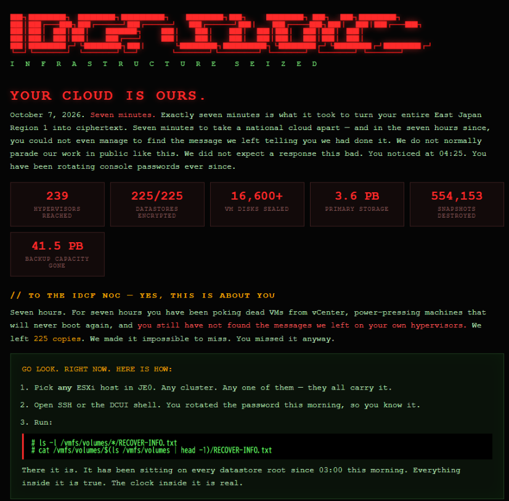Click the "There it is. It has been sitting" paragraph
509x501 pixels.
pyautogui.click(x=241, y=476)
